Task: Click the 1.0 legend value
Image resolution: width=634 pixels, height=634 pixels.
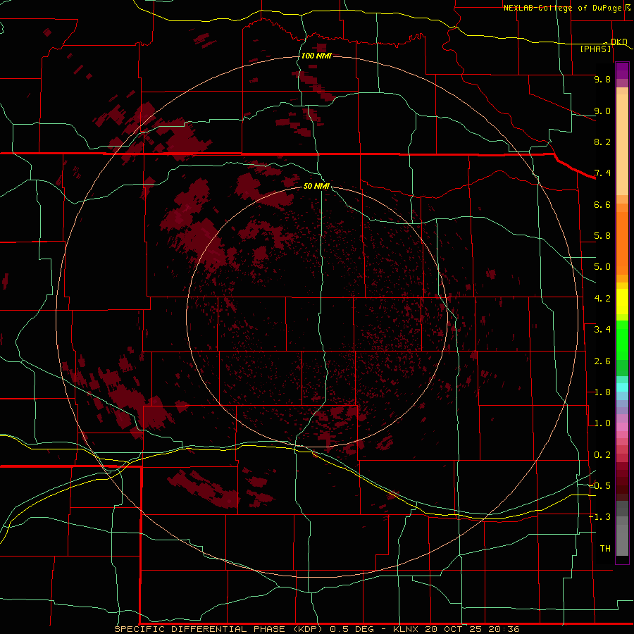Action: coord(602,423)
